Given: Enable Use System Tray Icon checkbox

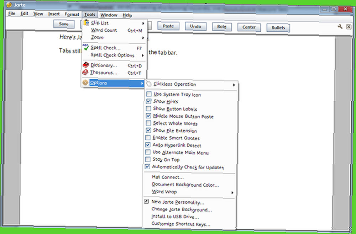Looking at the screenshot, I should point(149,94).
